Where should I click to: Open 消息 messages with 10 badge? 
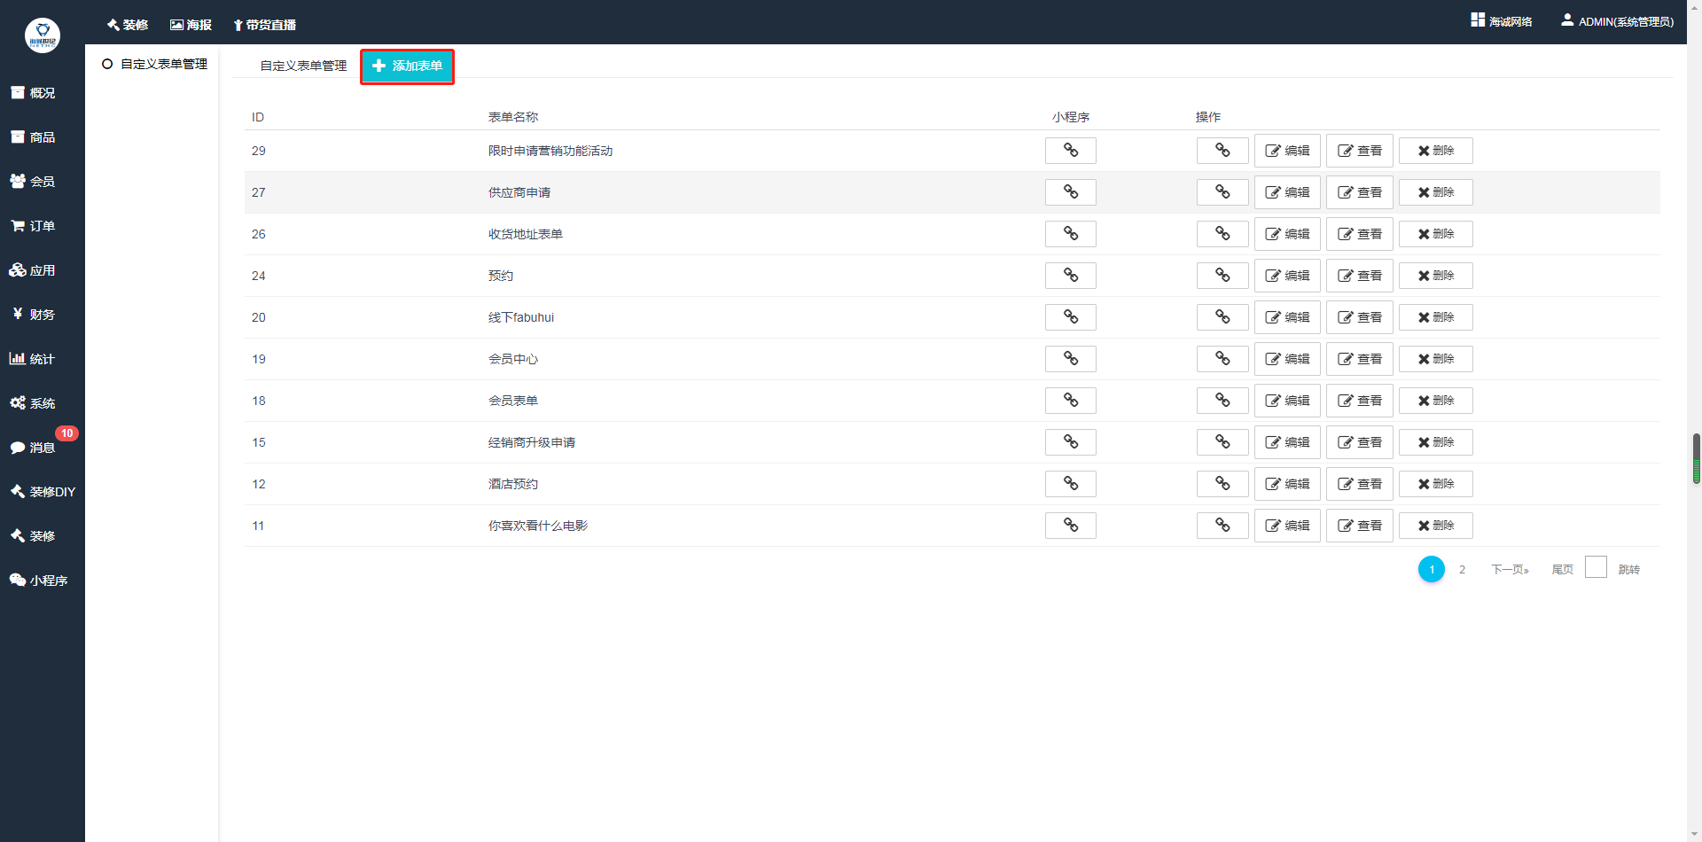point(33,448)
